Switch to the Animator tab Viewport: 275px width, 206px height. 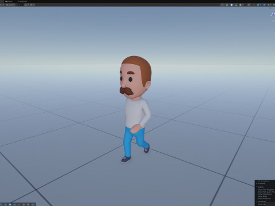click(x=22, y=1)
